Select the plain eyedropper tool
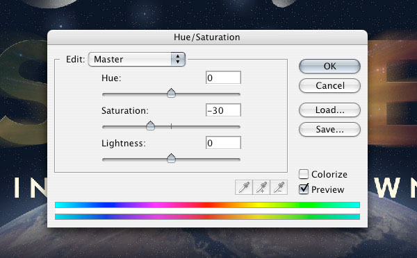417x258 pixels. (244, 187)
